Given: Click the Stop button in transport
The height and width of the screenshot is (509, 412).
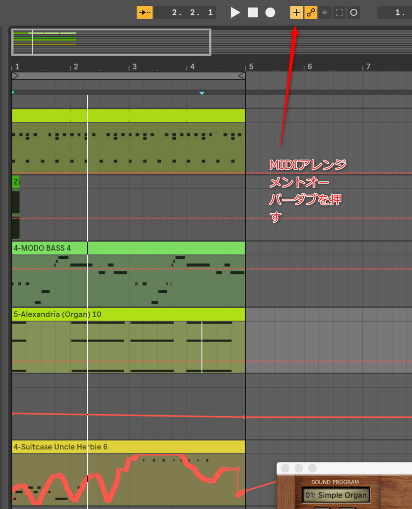Looking at the screenshot, I should click(x=253, y=12).
